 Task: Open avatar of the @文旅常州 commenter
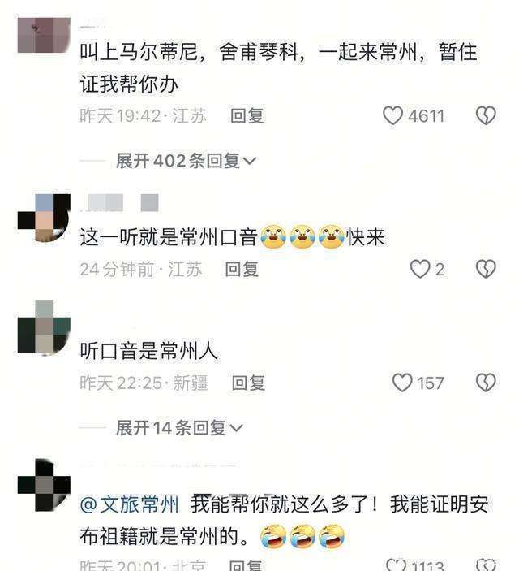(44, 486)
